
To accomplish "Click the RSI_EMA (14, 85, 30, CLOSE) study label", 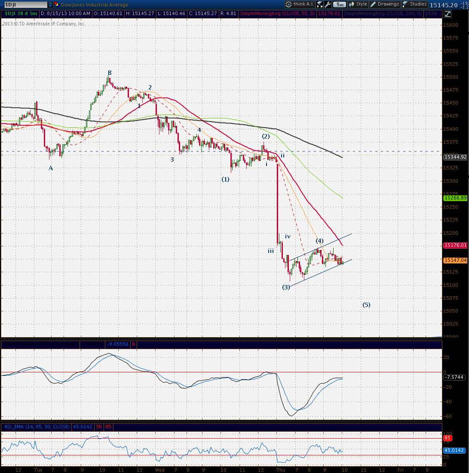I will 37,427.
